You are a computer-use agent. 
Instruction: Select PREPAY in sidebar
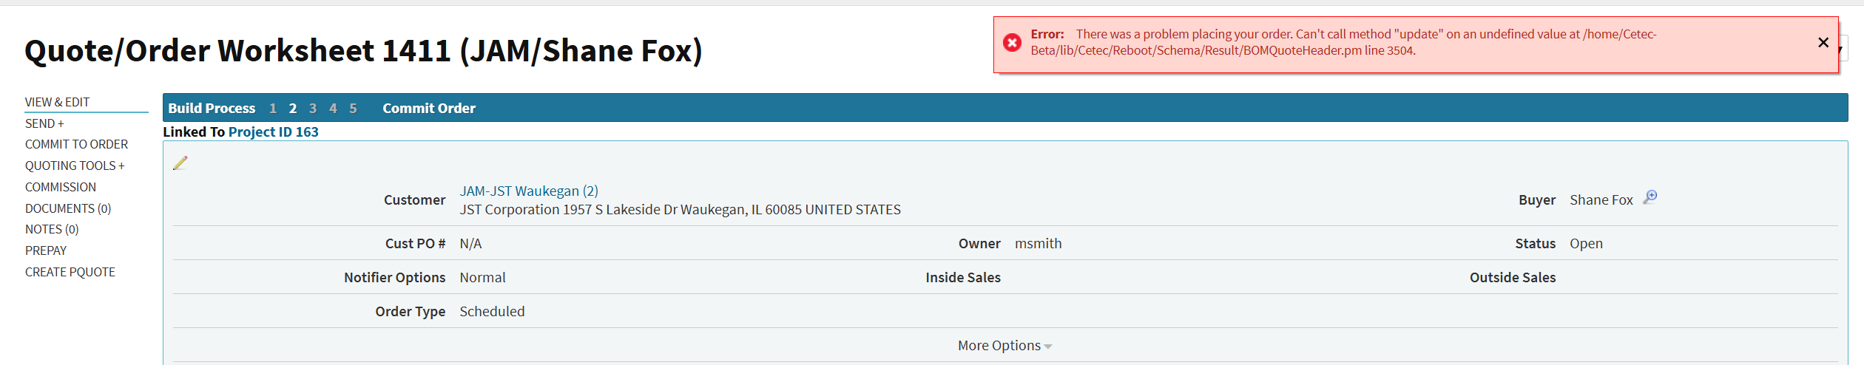(x=46, y=250)
